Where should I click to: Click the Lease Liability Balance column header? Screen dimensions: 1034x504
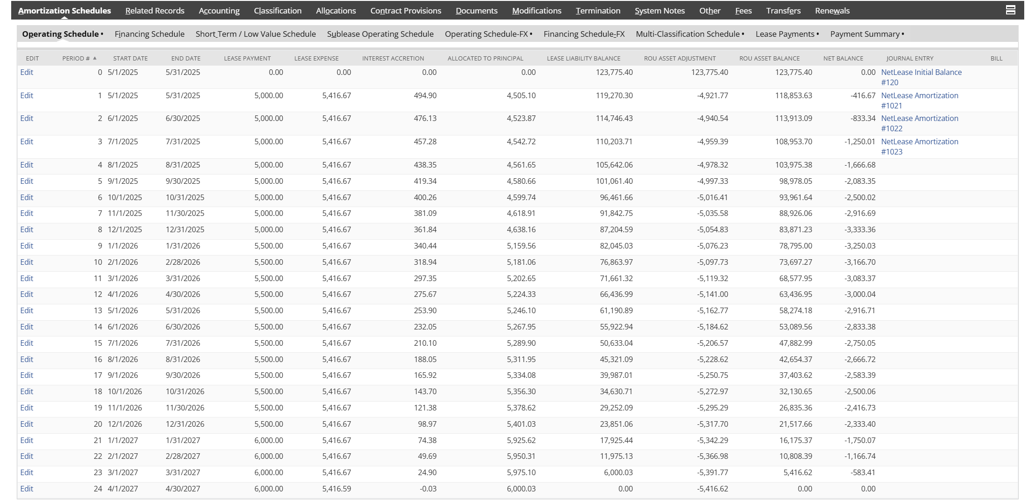pyautogui.click(x=583, y=58)
